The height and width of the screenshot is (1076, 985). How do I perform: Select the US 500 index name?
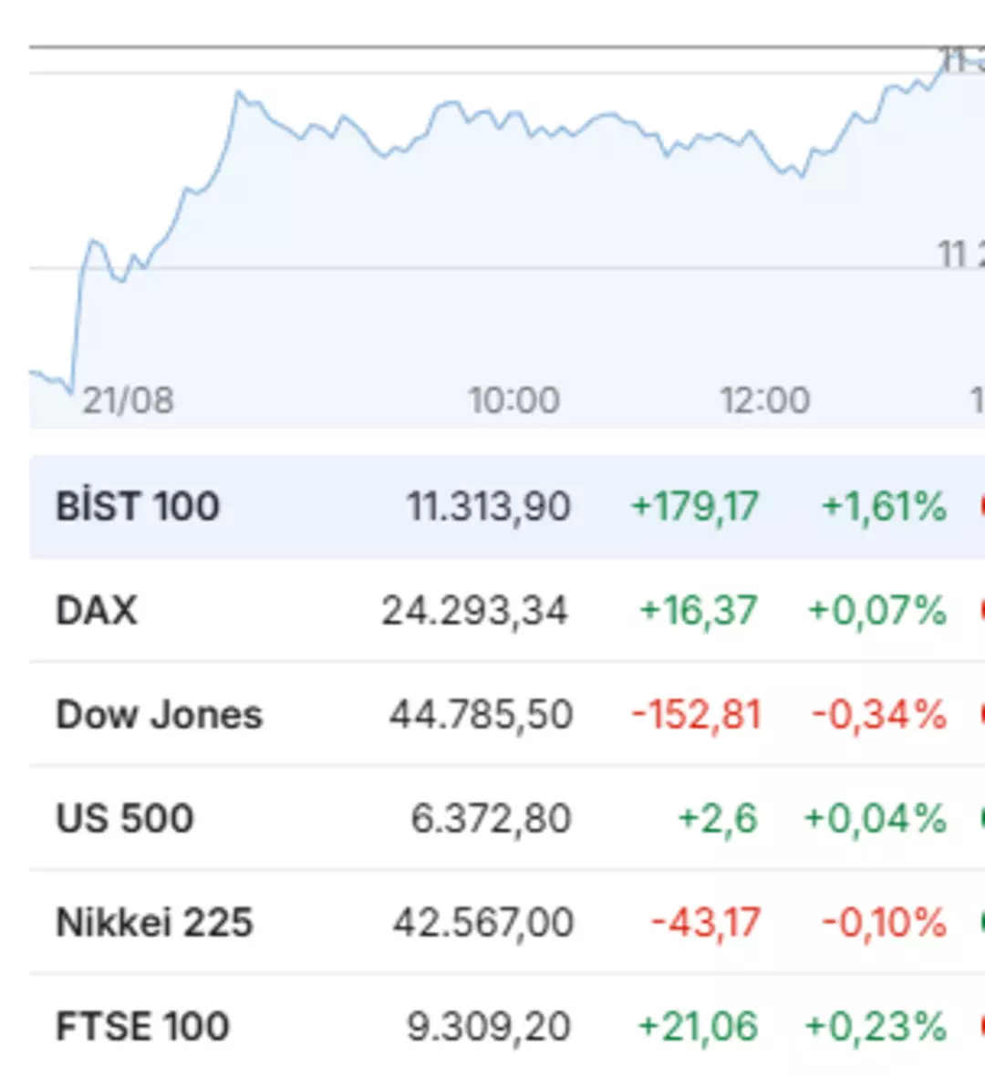click(125, 818)
